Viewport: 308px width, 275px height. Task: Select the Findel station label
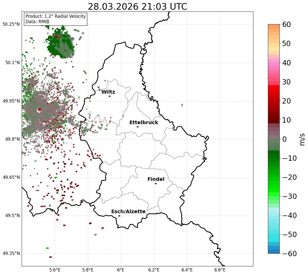[x=156, y=179]
